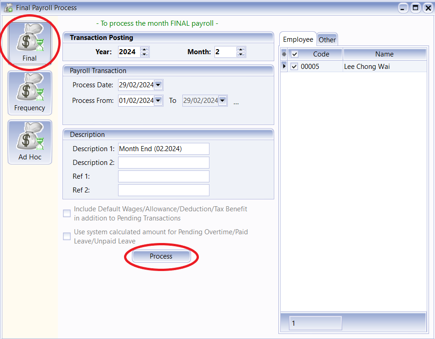Viewport: 435px width, 339px height.
Task: Switch to the Frequency payroll process icon
Action: [29, 93]
